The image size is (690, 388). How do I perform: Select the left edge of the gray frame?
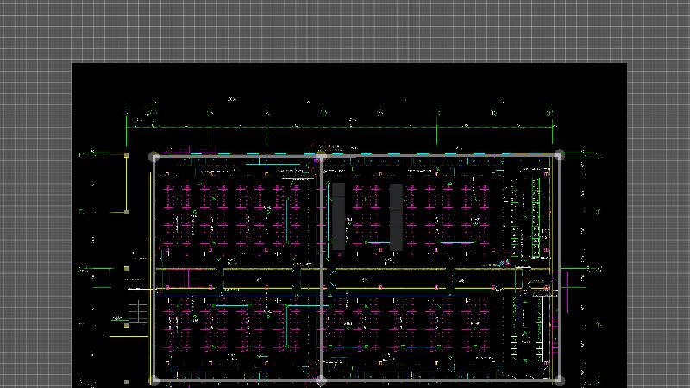click(154, 259)
